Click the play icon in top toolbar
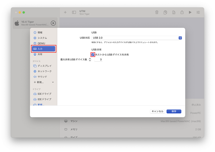The image size is (215, 152). [190, 12]
